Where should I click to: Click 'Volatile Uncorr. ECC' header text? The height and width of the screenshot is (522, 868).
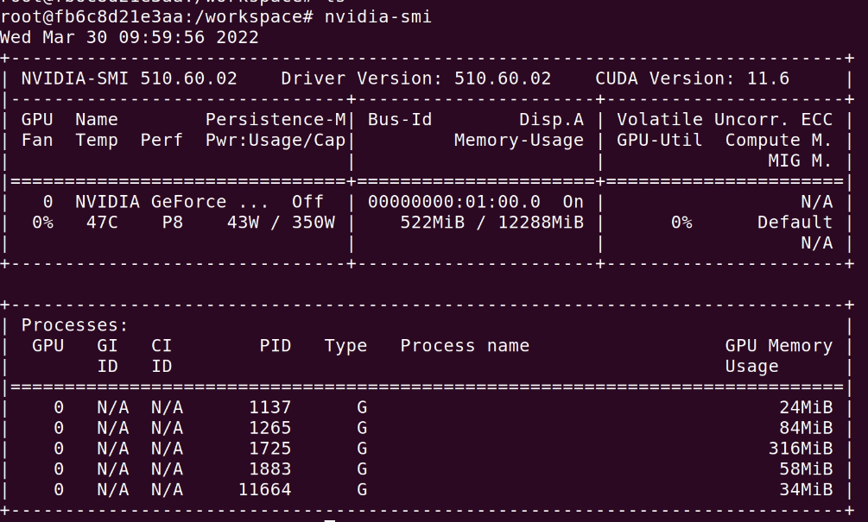(x=725, y=119)
